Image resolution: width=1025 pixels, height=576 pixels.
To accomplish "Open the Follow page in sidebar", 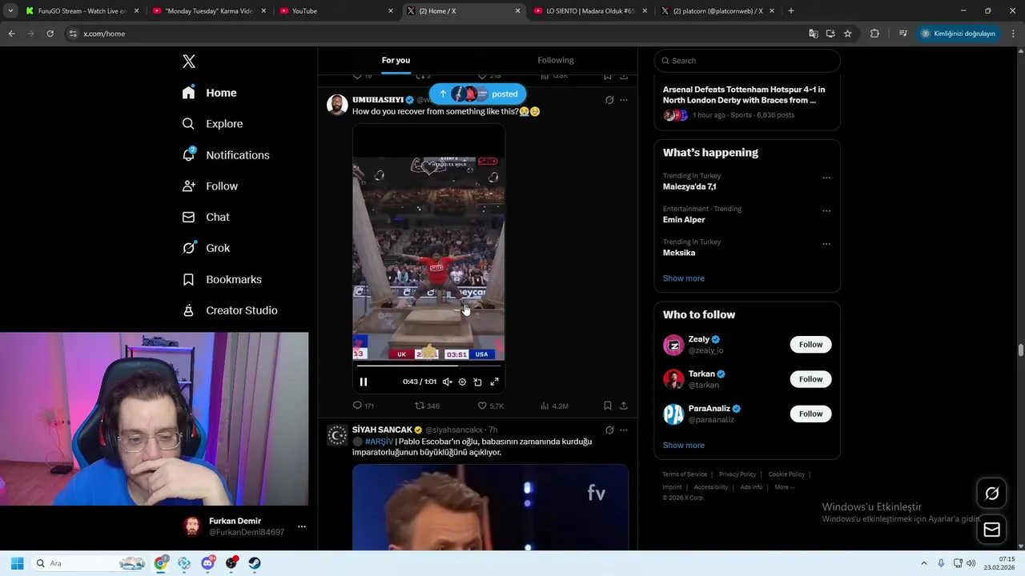I will [x=210, y=186].
